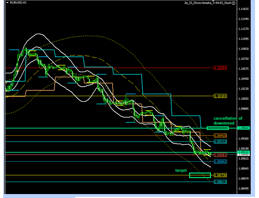Click the current price 1.09122 axis tag
This screenshot has height=198, width=259.
(x=243, y=152)
